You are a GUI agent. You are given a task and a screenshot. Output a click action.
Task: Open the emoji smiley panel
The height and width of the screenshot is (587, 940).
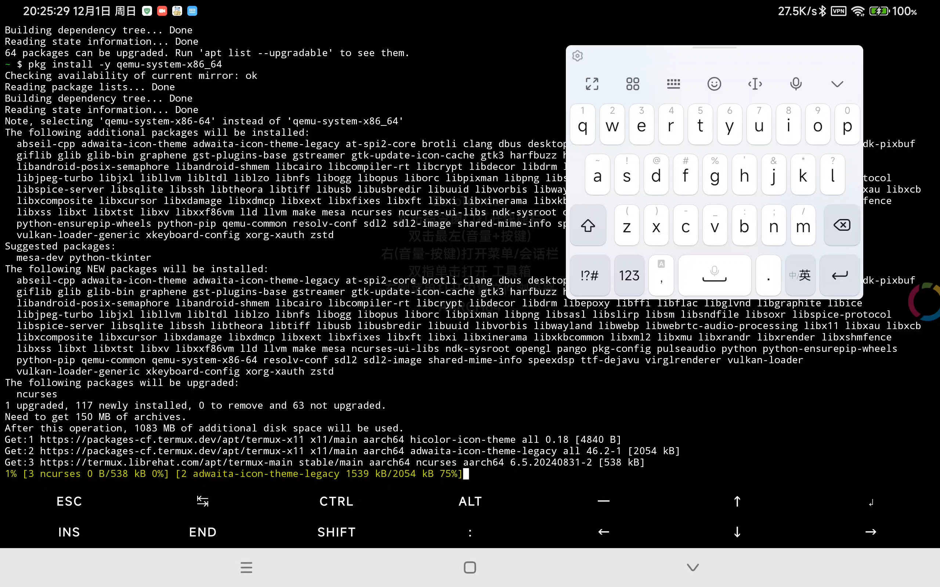tap(714, 84)
